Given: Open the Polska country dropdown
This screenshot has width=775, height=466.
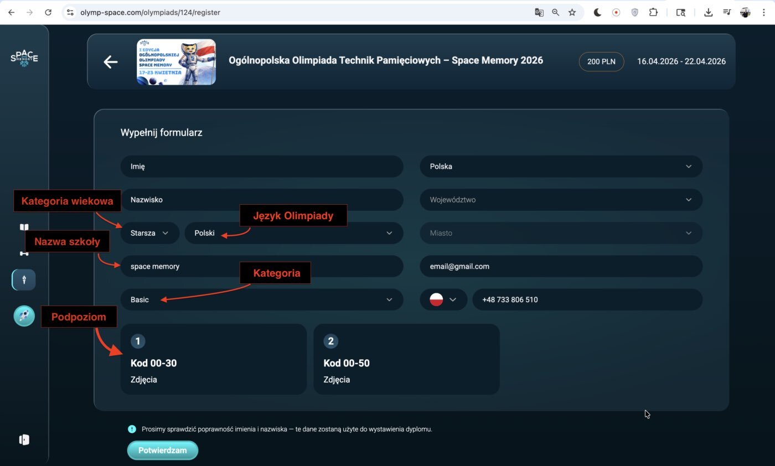Looking at the screenshot, I should (561, 167).
